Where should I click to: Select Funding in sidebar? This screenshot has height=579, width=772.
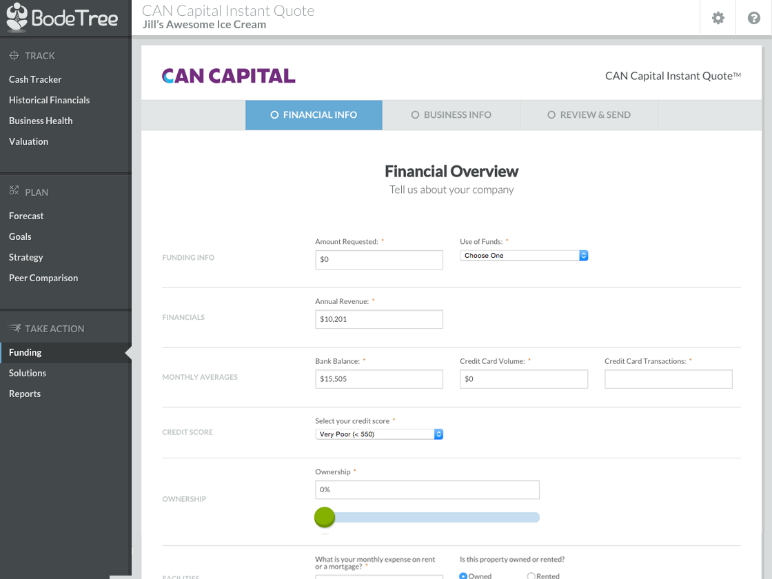(x=65, y=352)
